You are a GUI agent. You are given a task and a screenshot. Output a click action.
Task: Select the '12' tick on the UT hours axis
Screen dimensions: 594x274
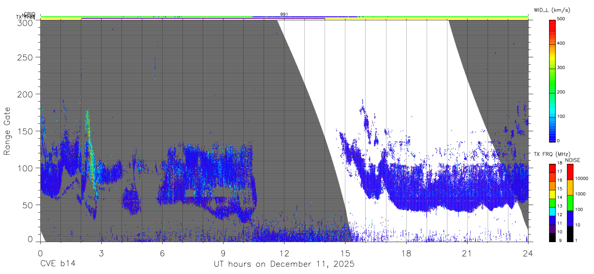pyautogui.click(x=284, y=253)
